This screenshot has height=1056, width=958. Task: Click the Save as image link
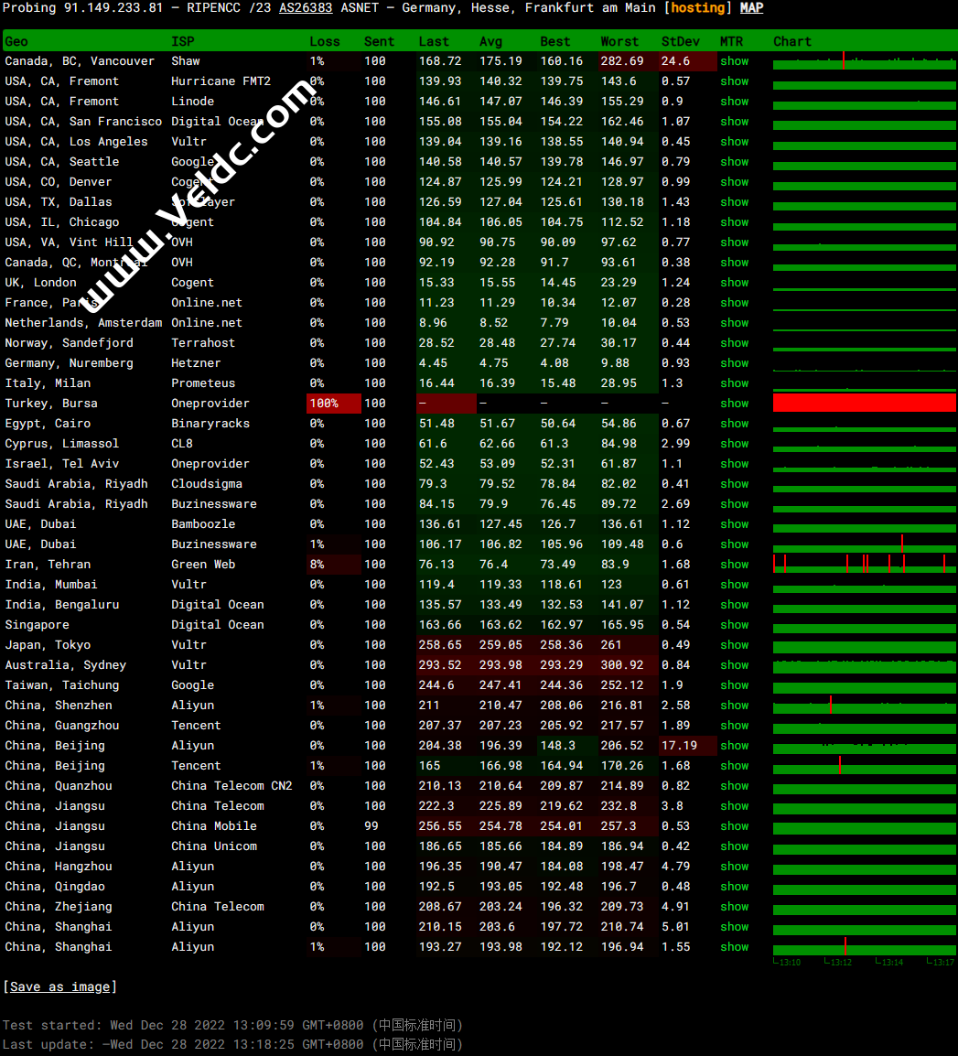point(60,986)
